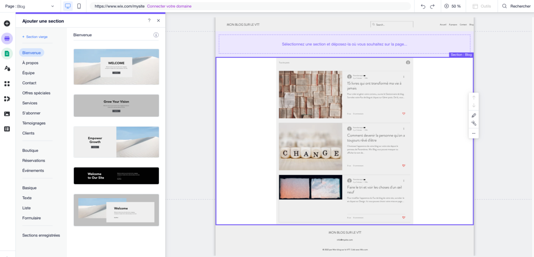Screen dimensions: 534x257
Task: Click the Section : Blog label
Action: point(461,55)
